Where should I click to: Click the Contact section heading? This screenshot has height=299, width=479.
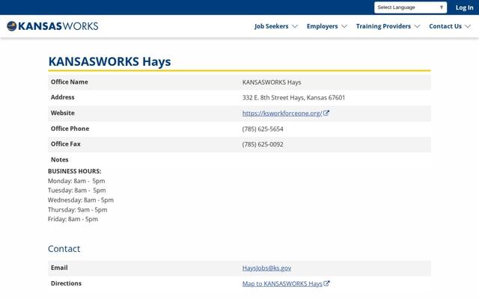[x=64, y=249]
